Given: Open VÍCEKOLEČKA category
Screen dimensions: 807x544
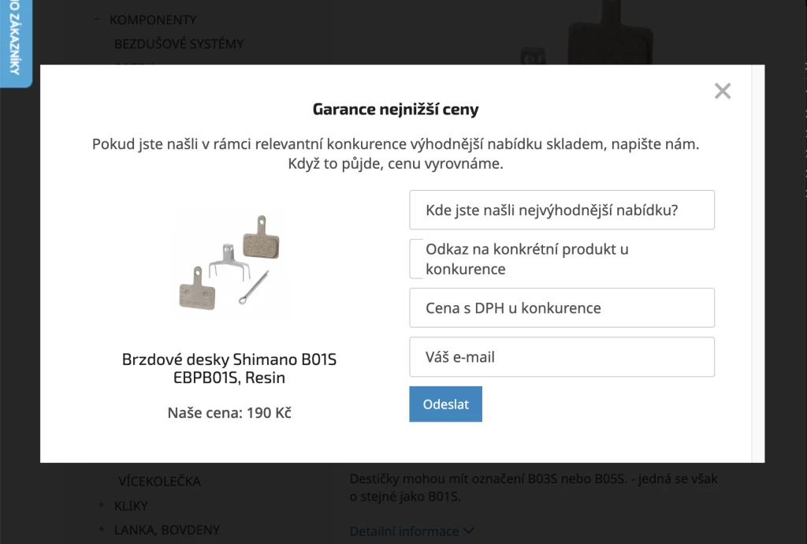Looking at the screenshot, I should [159, 482].
